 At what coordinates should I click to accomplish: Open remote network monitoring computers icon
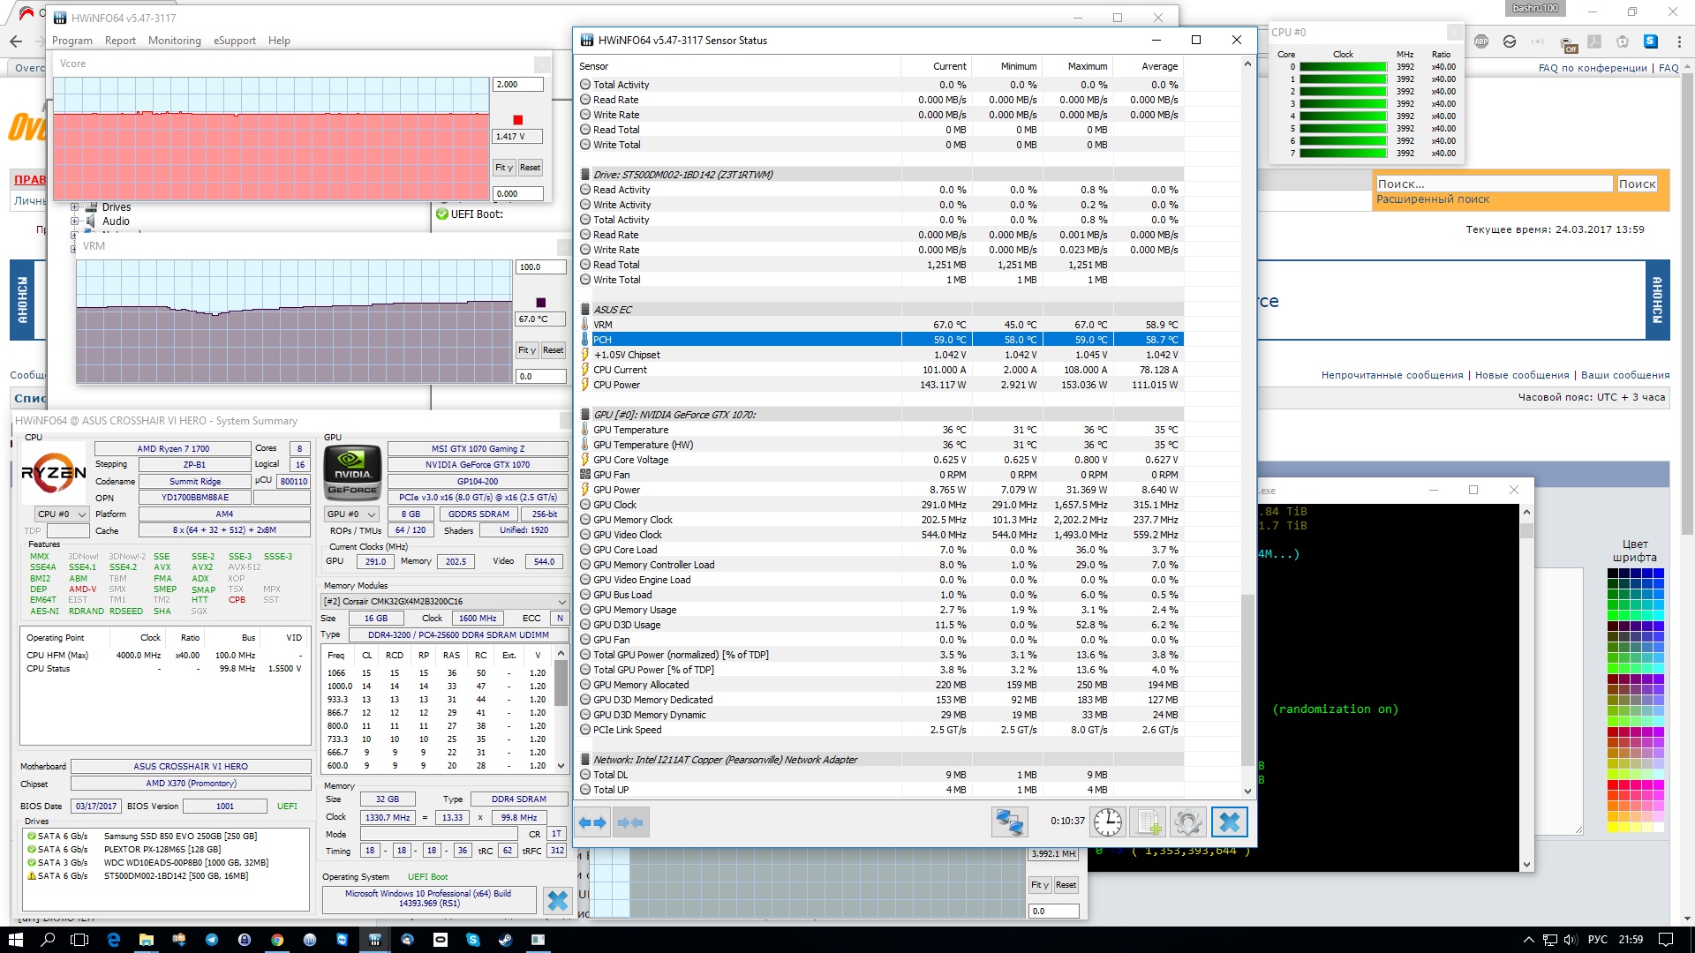click(x=1009, y=822)
